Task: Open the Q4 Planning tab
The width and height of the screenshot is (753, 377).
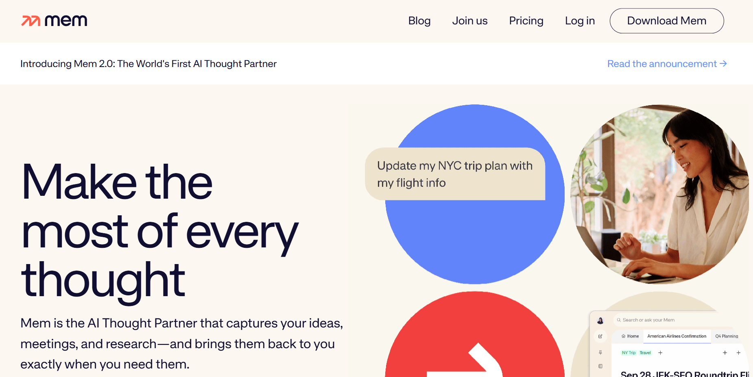Action: pos(727,336)
